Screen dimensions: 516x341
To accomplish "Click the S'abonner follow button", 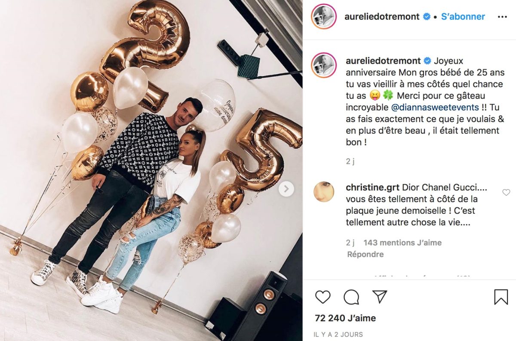I will click(x=463, y=17).
